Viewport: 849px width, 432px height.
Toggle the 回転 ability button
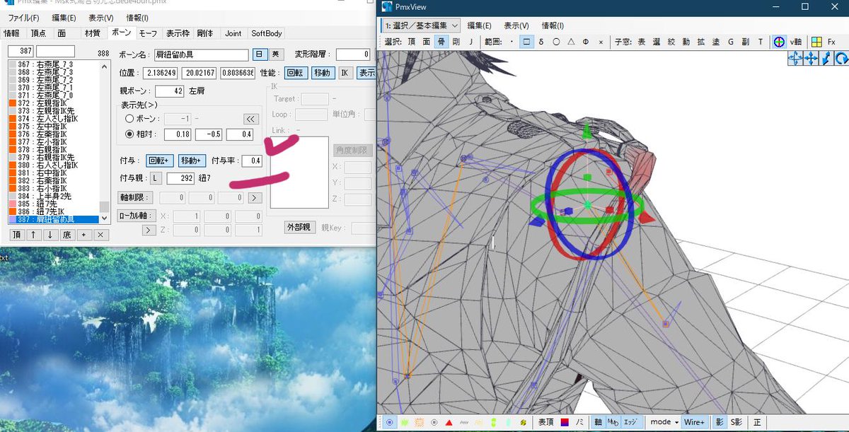(x=297, y=73)
